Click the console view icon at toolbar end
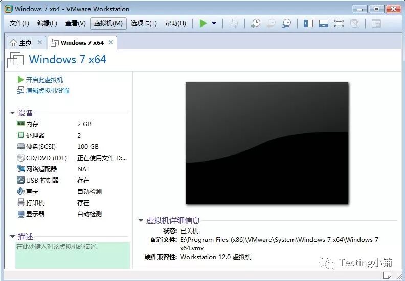Image resolution: width=405 pixels, height=281 pixels. [x=376, y=23]
